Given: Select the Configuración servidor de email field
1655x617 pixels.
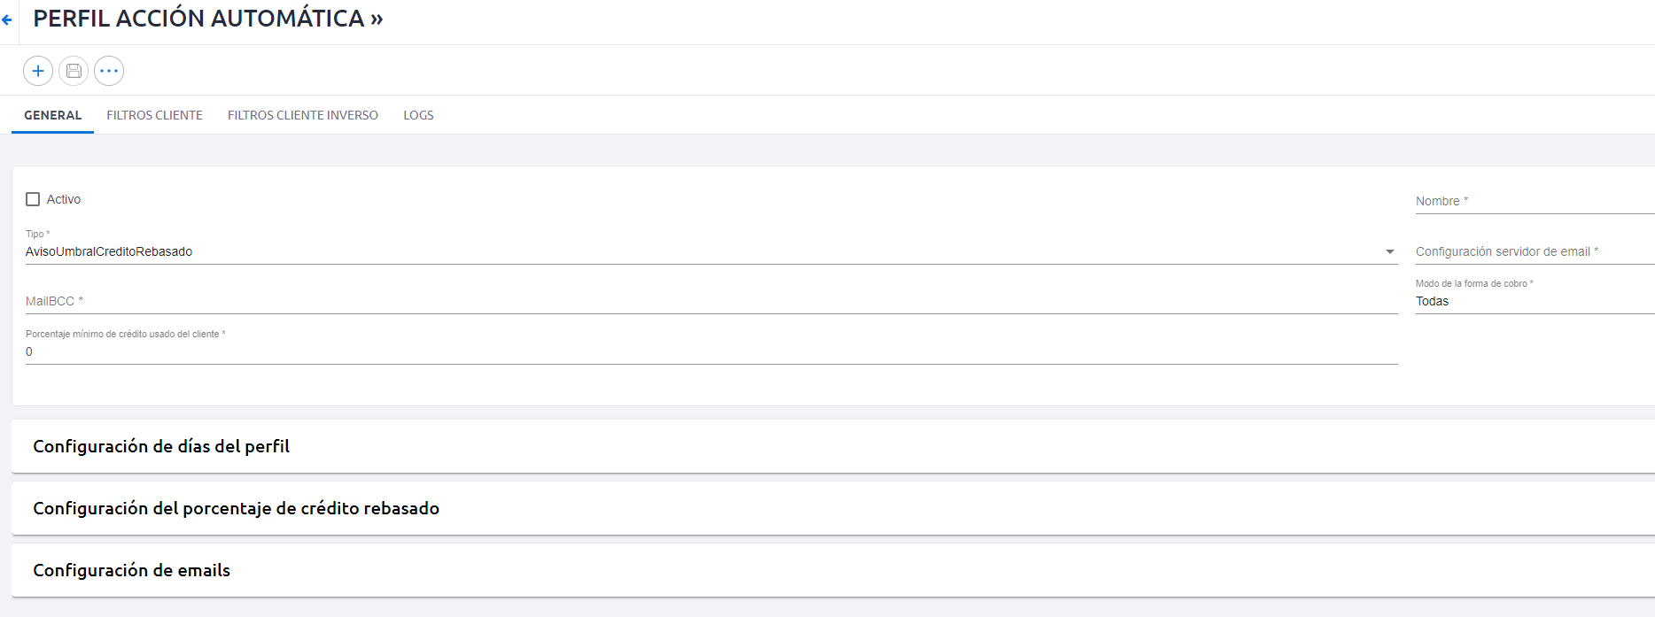Looking at the screenshot, I should [1535, 251].
